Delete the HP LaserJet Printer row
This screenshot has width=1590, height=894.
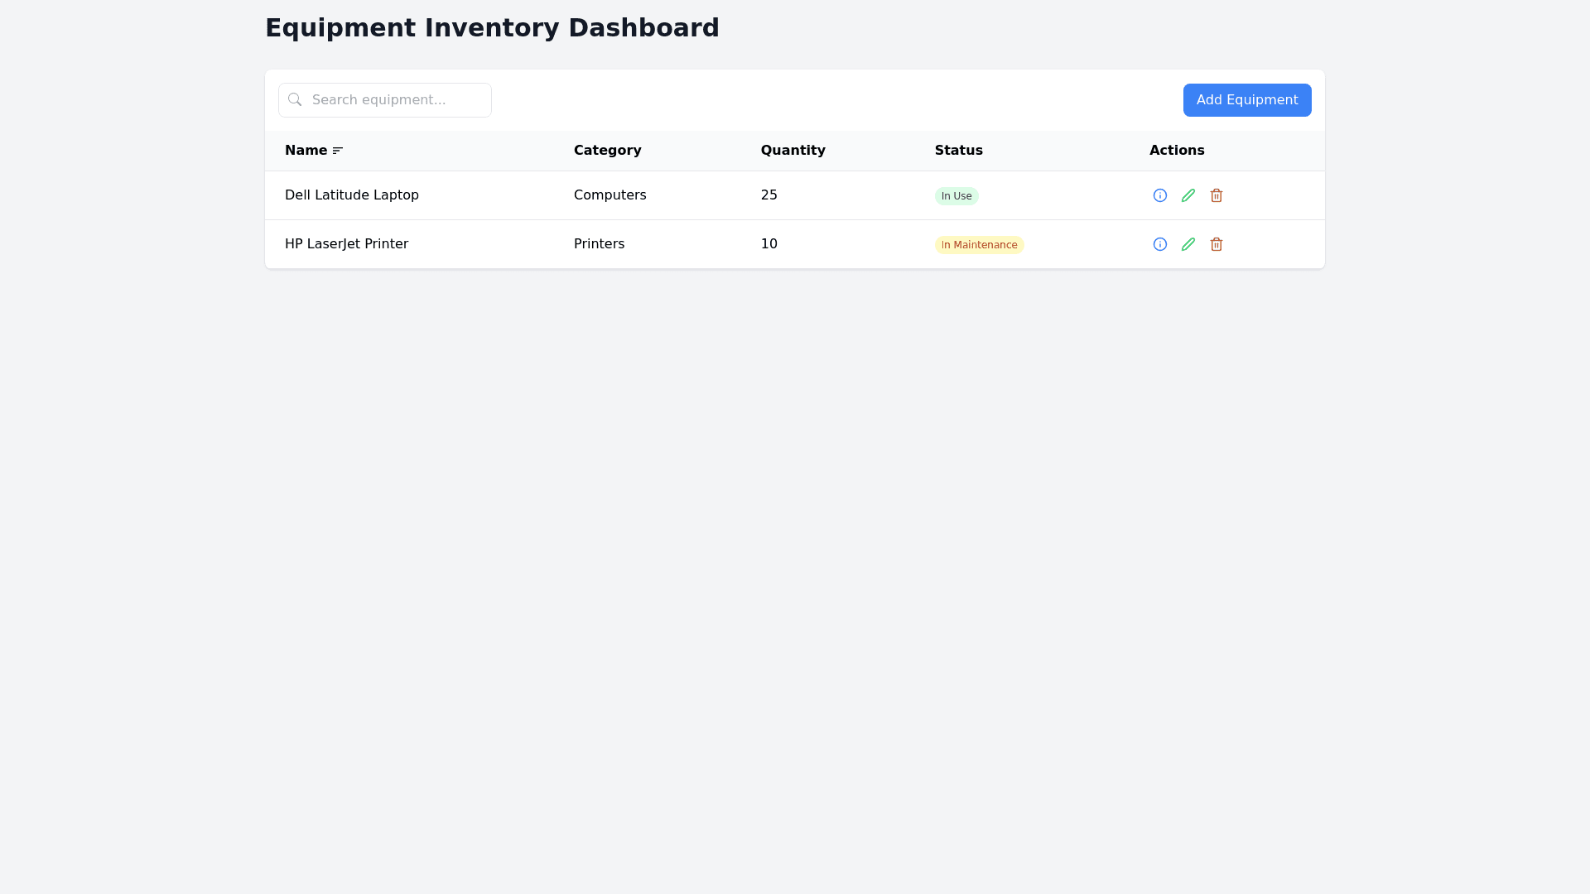click(x=1217, y=244)
